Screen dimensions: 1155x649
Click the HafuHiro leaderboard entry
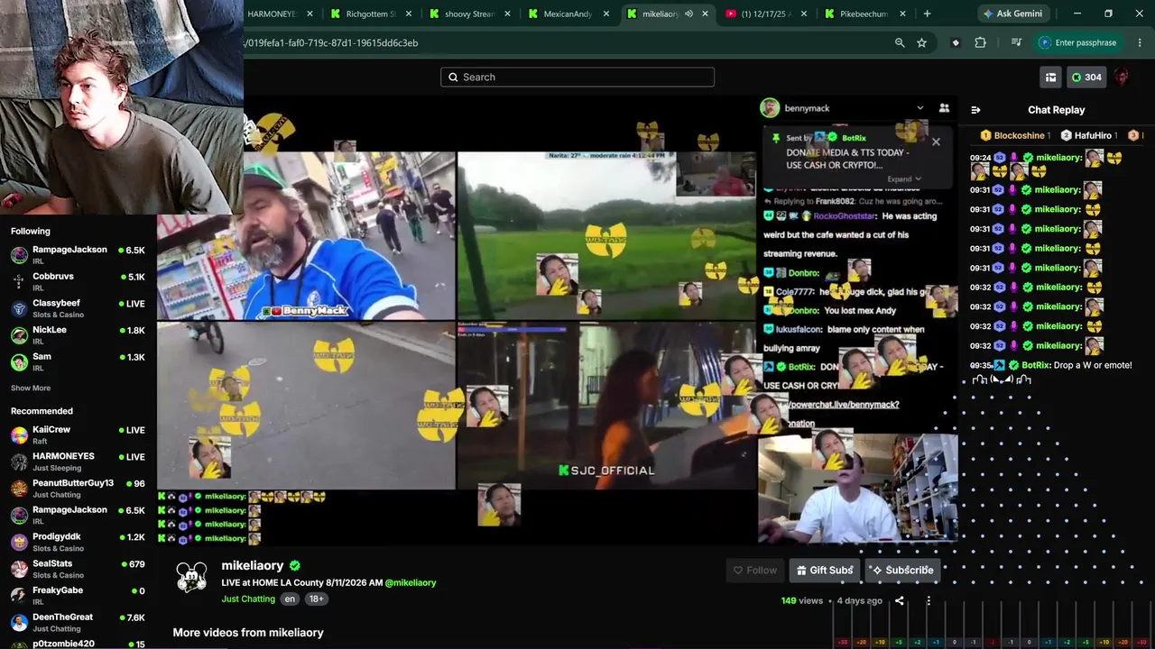[1091, 135]
